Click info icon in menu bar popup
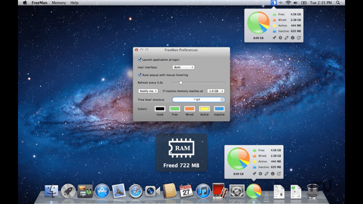Screen dimensions: 363x204 292,37
